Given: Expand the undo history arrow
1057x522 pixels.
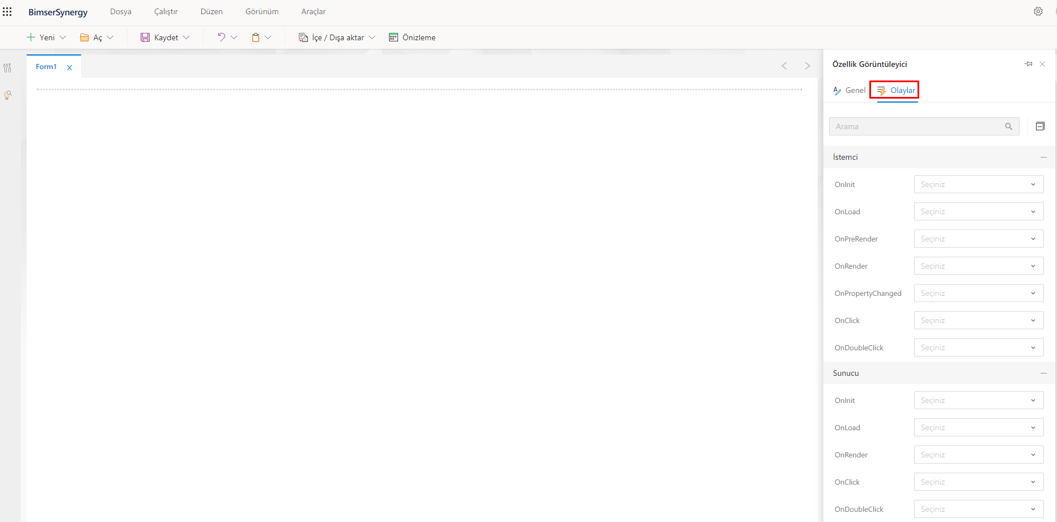Looking at the screenshot, I should click(234, 37).
